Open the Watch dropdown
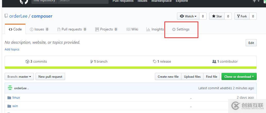Screen dimensions: 266x113 (188, 16)
